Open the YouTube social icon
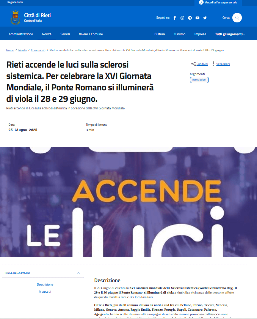 tap(197, 18)
